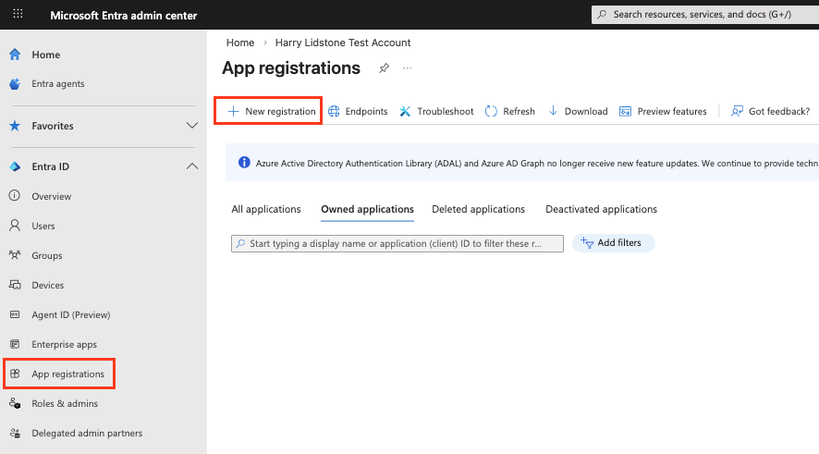
Task: Click the Download toolbar button
Action: coord(579,111)
